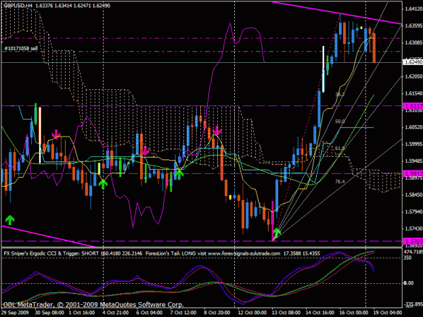This screenshot has height=317, width=423.
Task: Click the magenta 1.6117 price level tag
Action: coord(413,106)
